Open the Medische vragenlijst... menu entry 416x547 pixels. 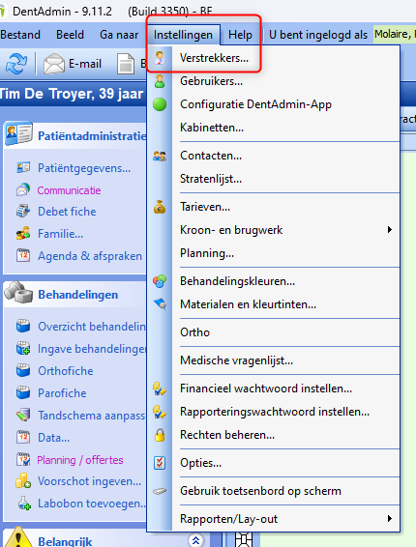pyautogui.click(x=273, y=360)
